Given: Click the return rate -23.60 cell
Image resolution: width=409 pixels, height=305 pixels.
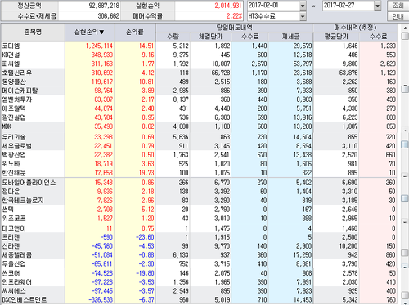Looking at the screenshot, I should (145, 237).
